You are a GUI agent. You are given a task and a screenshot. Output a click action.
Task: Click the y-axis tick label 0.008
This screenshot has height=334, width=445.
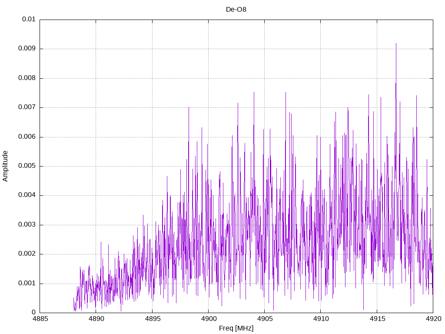click(x=27, y=78)
